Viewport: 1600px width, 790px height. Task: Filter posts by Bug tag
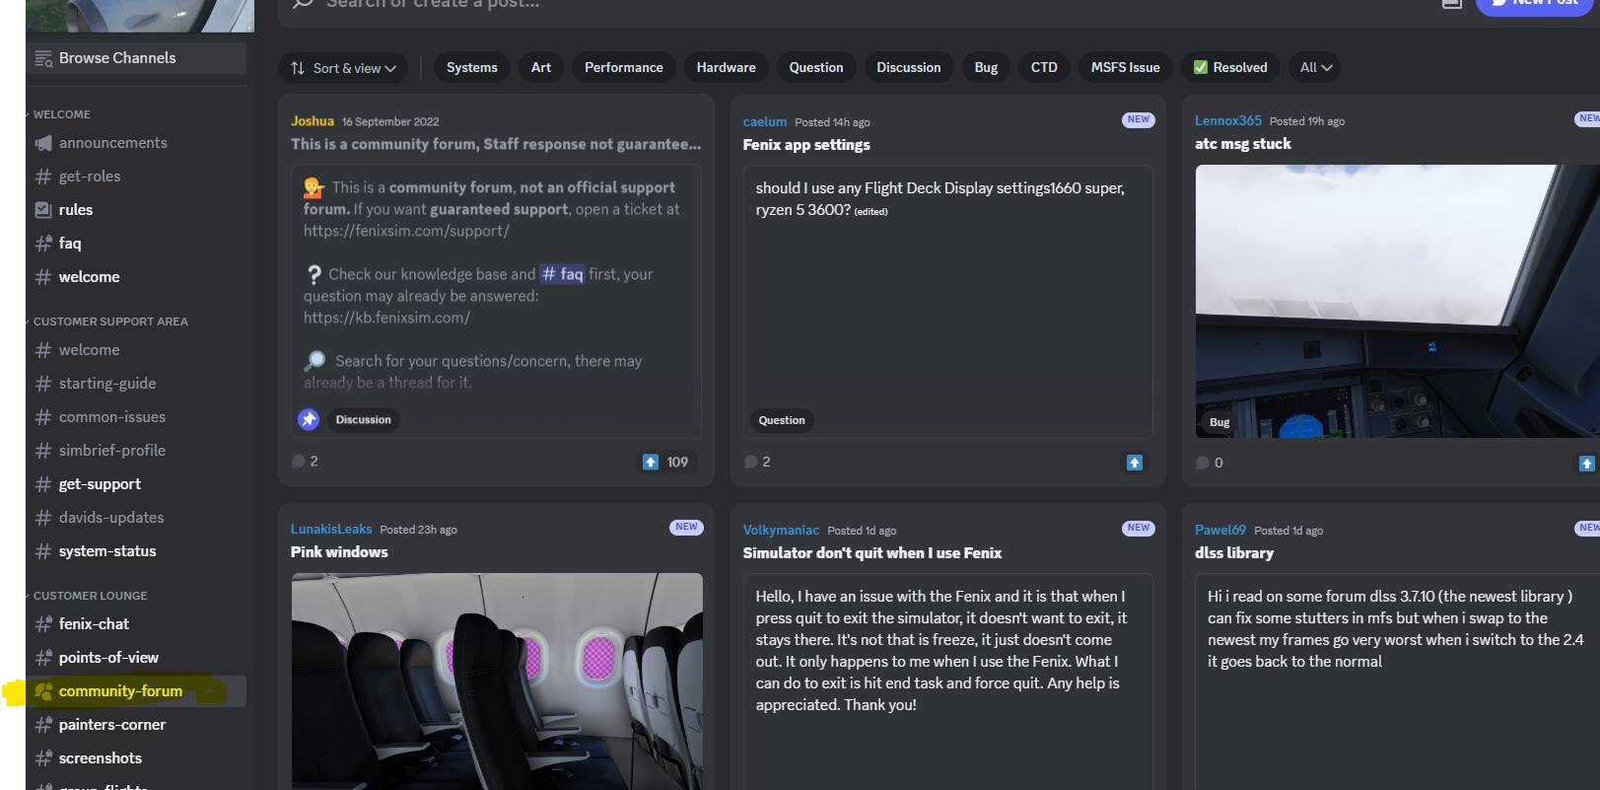[x=986, y=67]
